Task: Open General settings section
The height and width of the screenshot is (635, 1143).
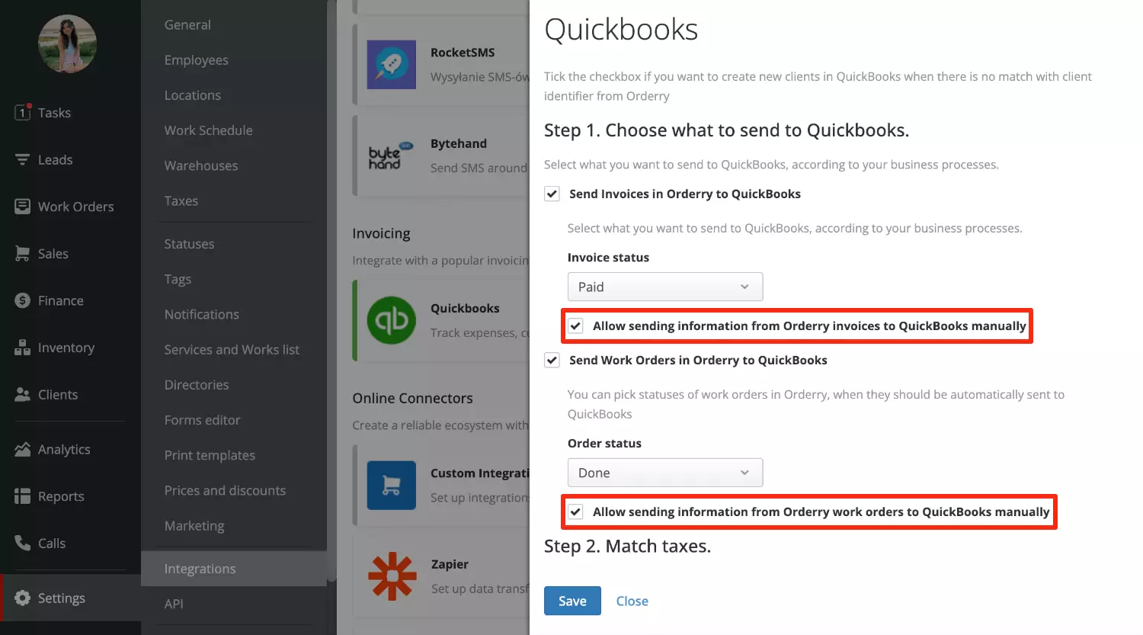Action: 187,24
